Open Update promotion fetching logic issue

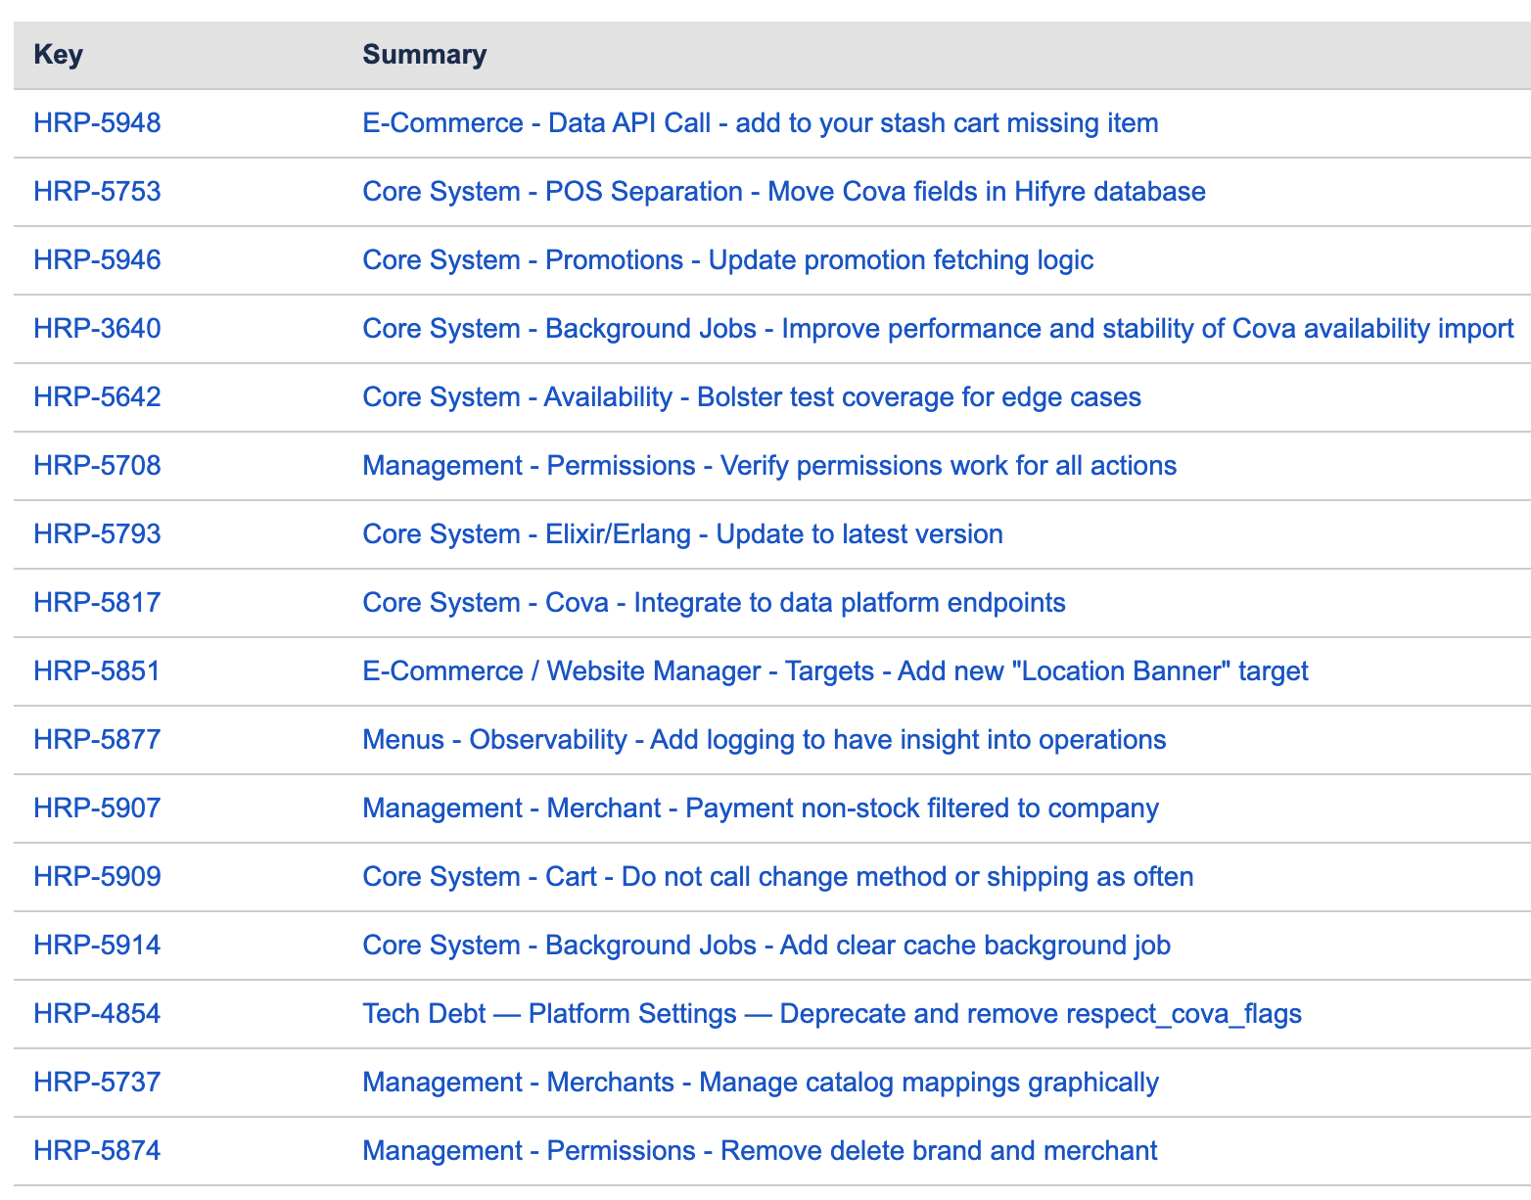727,260
